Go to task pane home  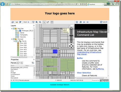[x=80, y=22]
